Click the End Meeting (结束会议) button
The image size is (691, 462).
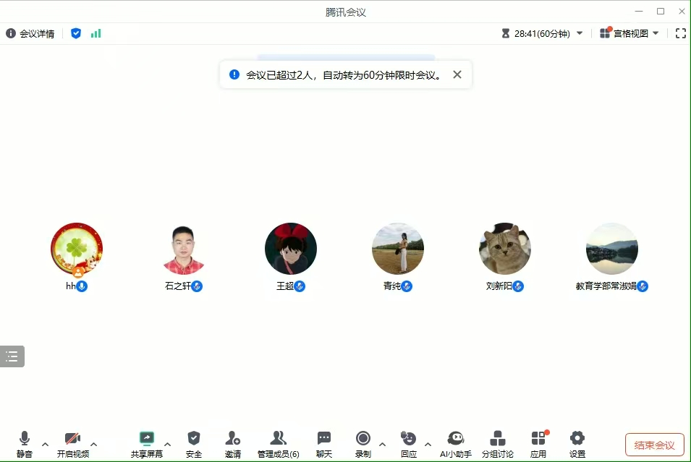(x=654, y=445)
